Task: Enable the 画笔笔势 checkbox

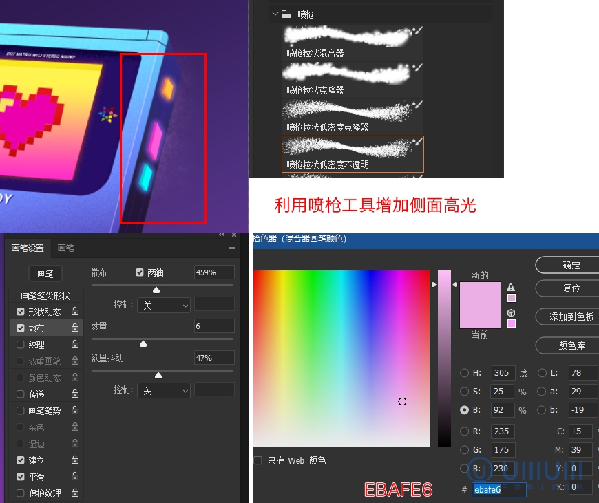Action: click(x=21, y=411)
